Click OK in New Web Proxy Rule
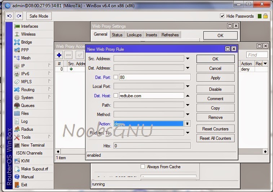Screen dimensions: 273x192 tap(215, 59)
